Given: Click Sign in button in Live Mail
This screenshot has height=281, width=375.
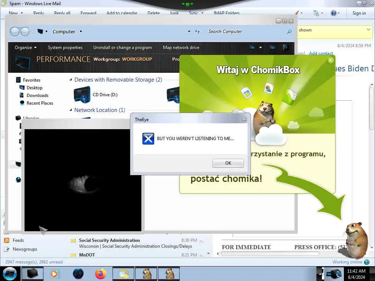Looking at the screenshot, I should (359, 13).
